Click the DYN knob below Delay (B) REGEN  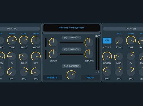(x=107, y=72)
